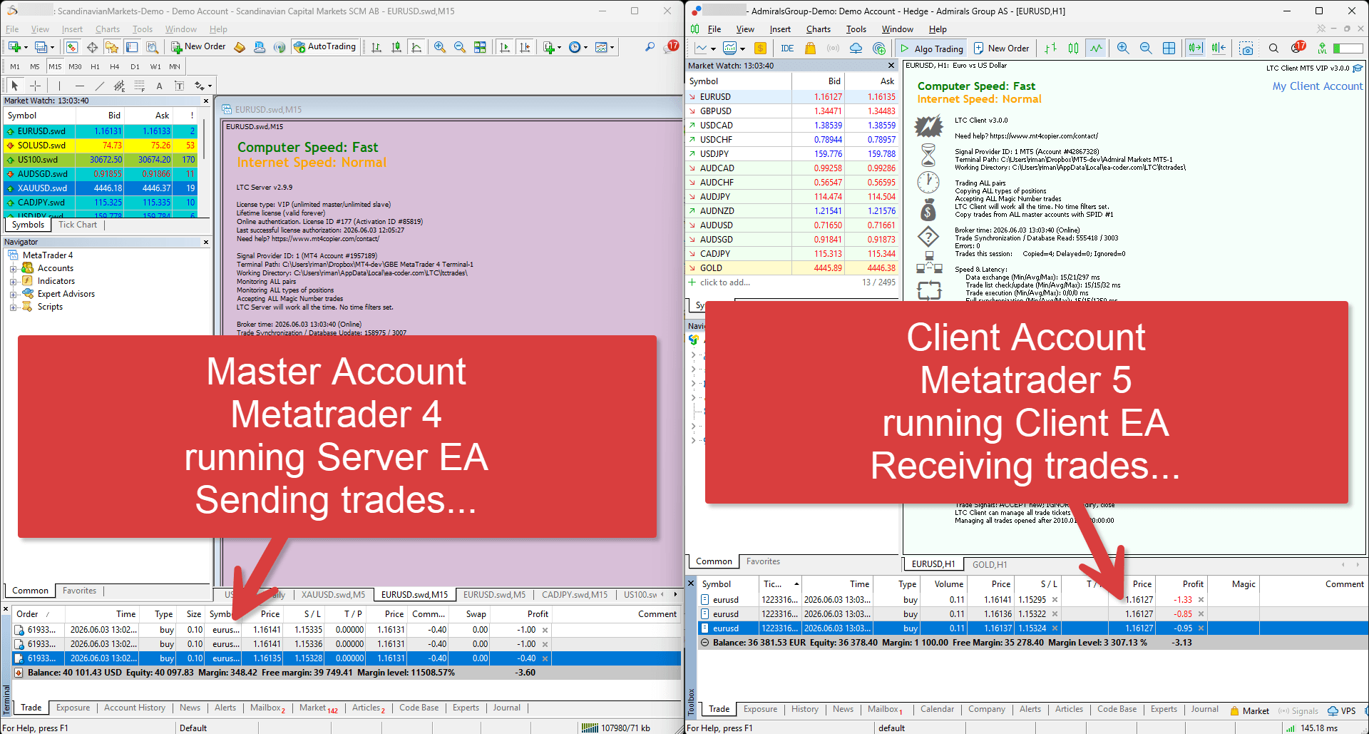The image size is (1369, 734).
Task: Toggle MT5 Algo Trading button
Action: 931,49
